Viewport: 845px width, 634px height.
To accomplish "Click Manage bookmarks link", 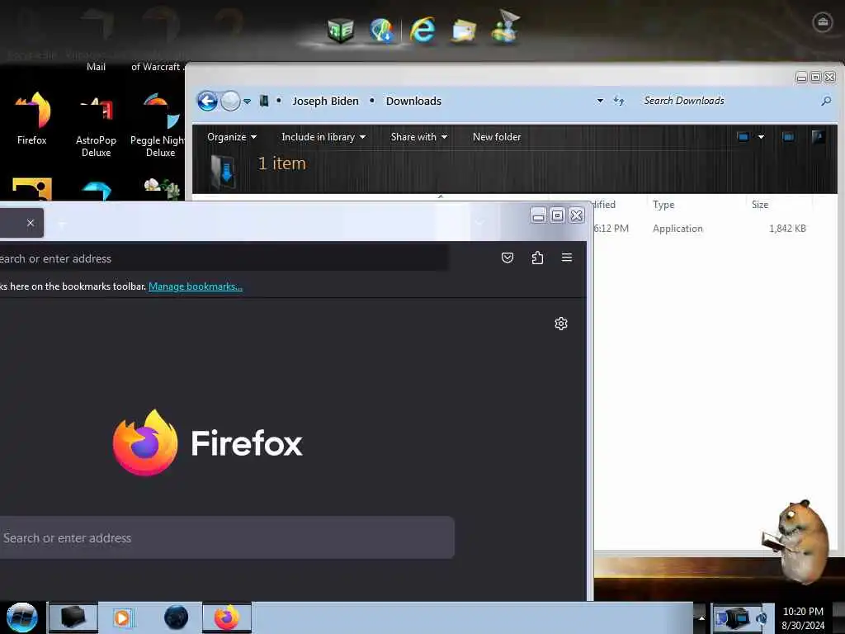I will click(196, 286).
